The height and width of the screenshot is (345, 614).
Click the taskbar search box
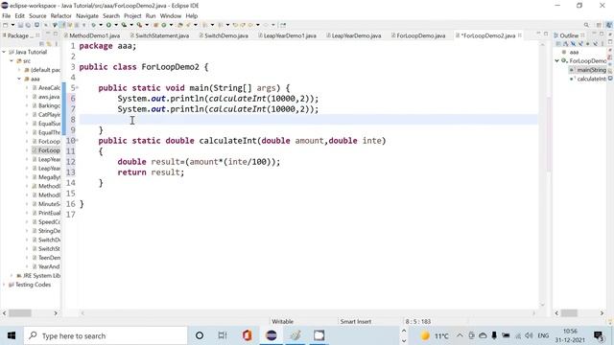[x=106, y=335]
